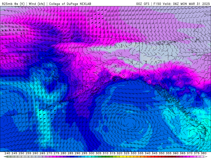This screenshot has height=158, width=211.
Task: Click the right arrow end of color bar
Action: tap(205, 157)
